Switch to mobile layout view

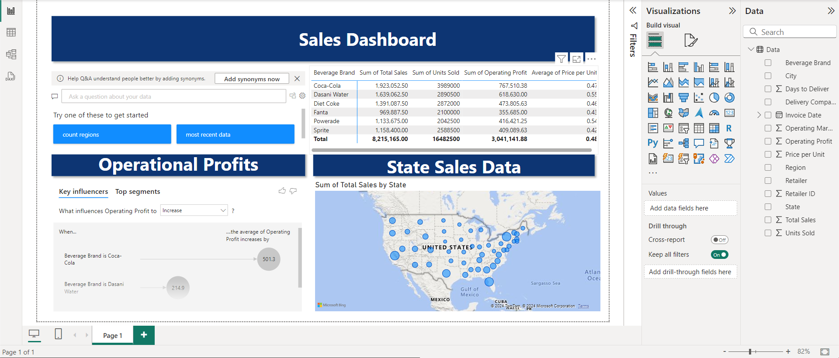(58, 334)
